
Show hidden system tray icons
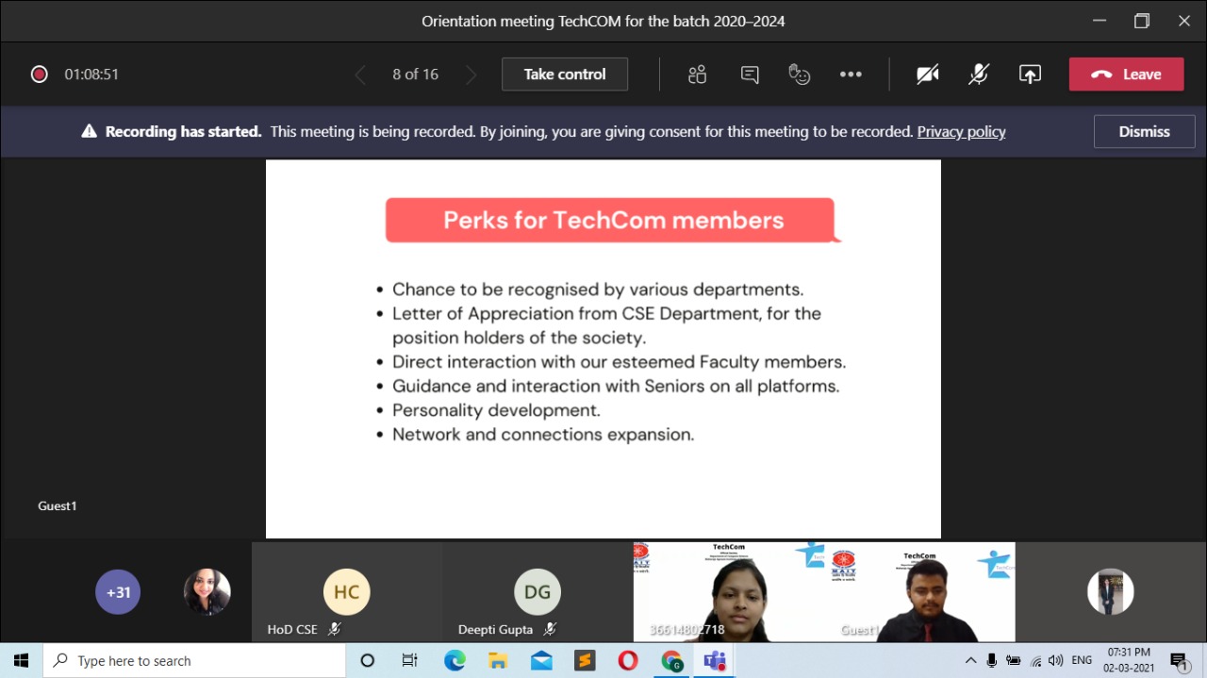[970, 660]
